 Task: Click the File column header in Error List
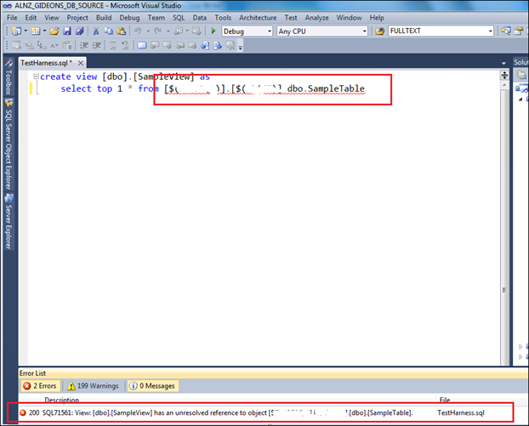445,400
